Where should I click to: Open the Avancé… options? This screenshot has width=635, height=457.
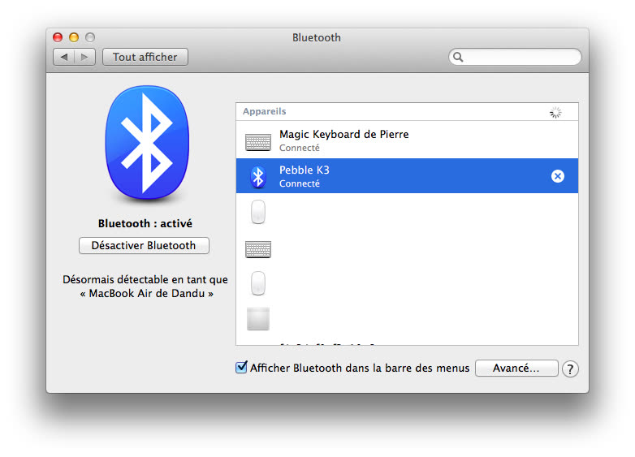(x=516, y=369)
